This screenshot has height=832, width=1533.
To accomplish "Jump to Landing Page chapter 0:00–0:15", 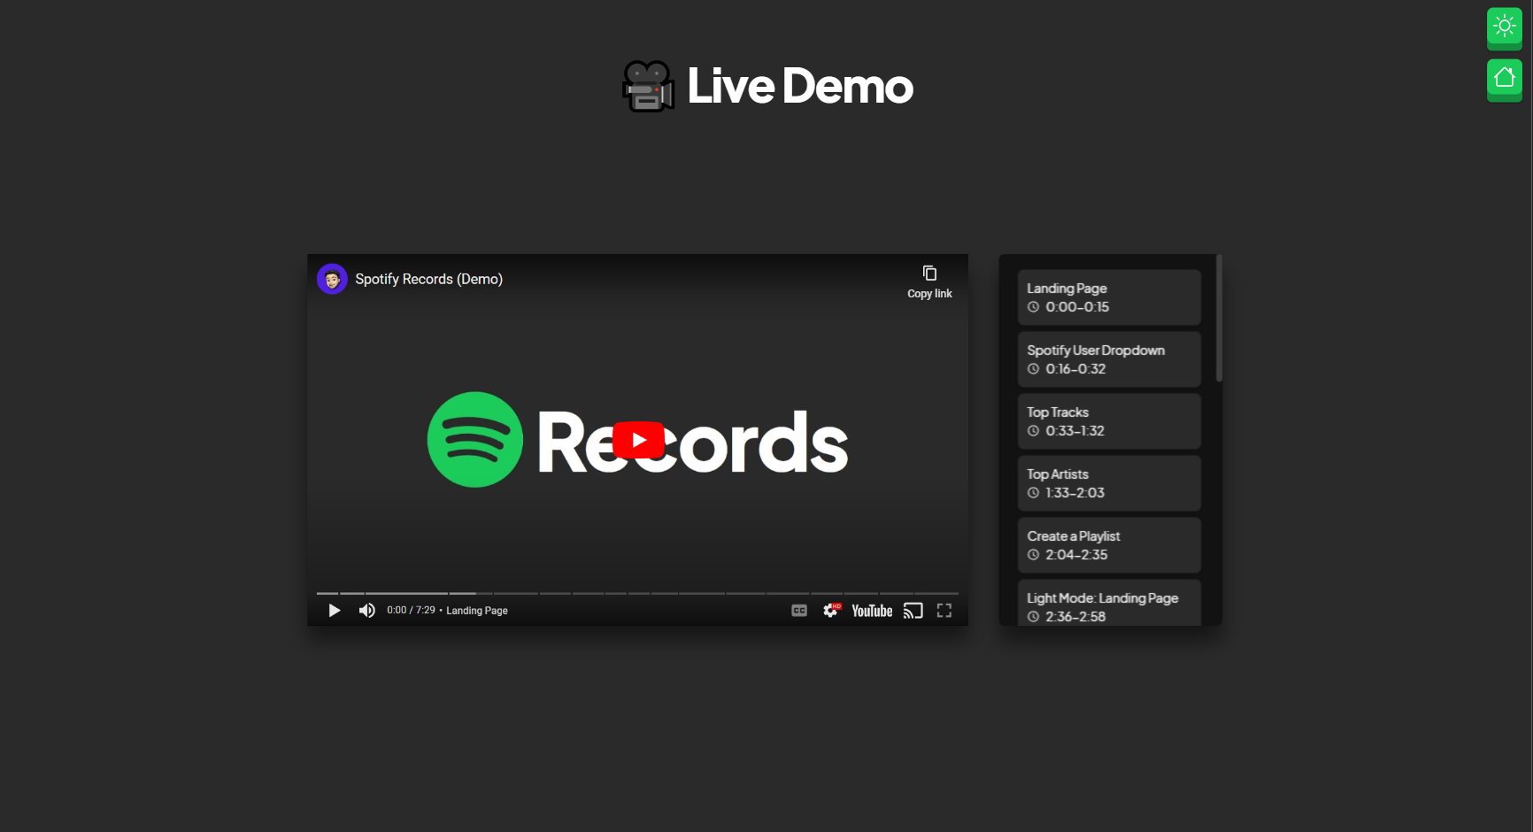I will [1109, 297].
